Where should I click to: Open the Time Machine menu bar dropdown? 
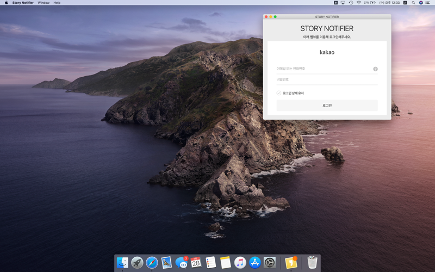(x=351, y=3)
